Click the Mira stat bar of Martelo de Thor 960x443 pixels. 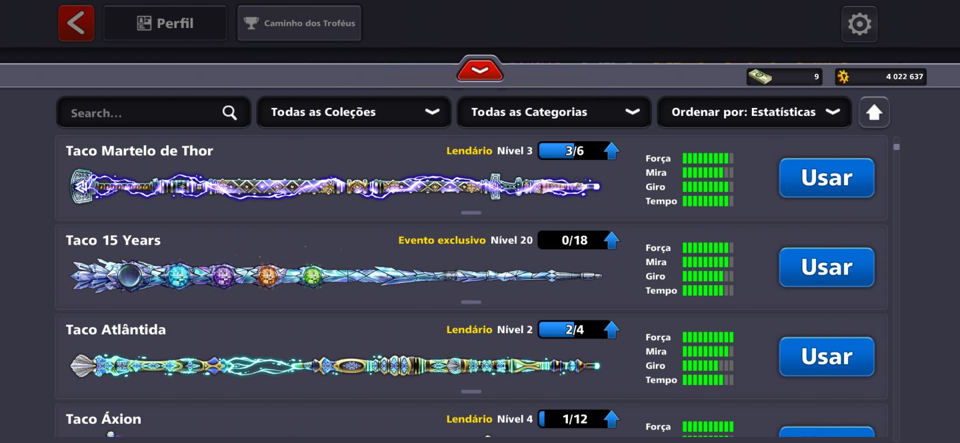point(708,173)
